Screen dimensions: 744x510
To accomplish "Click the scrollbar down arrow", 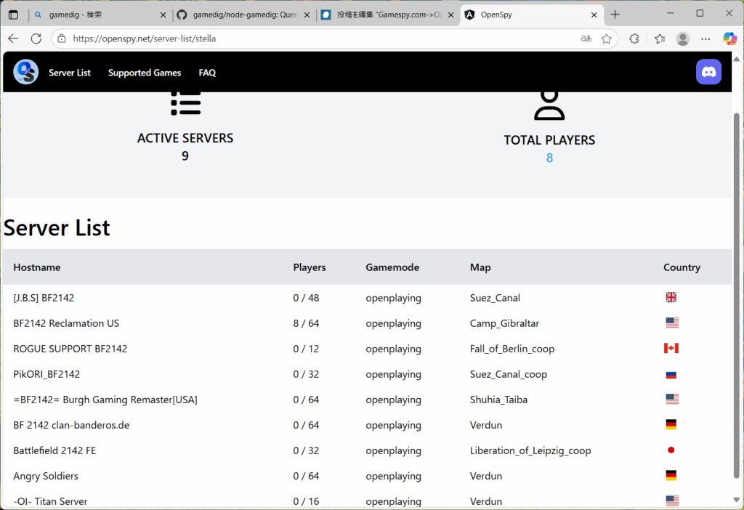I will click(x=737, y=500).
